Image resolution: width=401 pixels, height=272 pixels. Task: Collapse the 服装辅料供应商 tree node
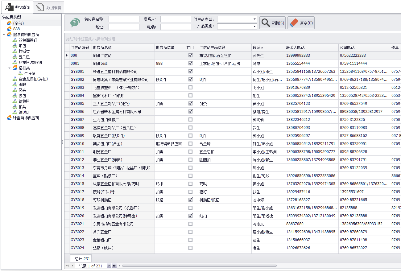tap(4, 35)
